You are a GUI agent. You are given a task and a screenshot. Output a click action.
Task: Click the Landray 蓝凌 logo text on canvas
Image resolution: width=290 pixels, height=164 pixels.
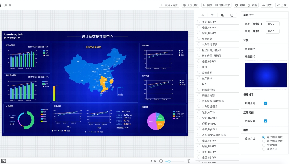click(13, 34)
